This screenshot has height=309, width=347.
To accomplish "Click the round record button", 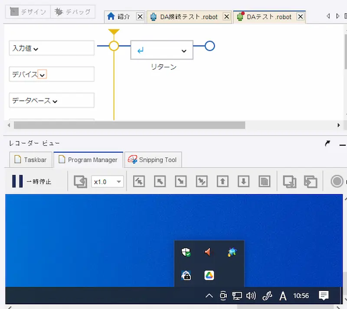I will point(337,182).
